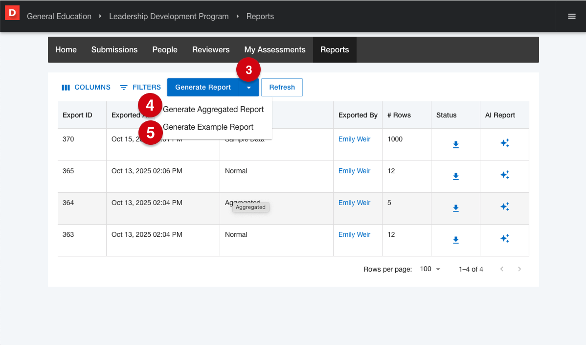Viewport: 586px width, 345px height.
Task: Click the Reports breadcrumb
Action: [x=260, y=17]
